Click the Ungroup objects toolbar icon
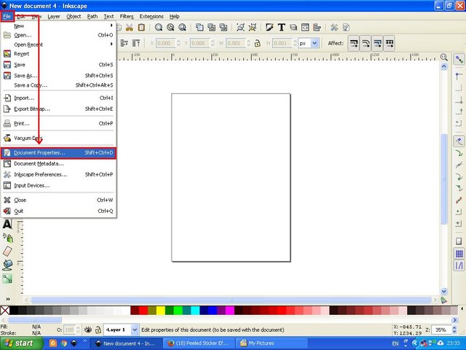This screenshot has height=350, width=466. (253, 28)
